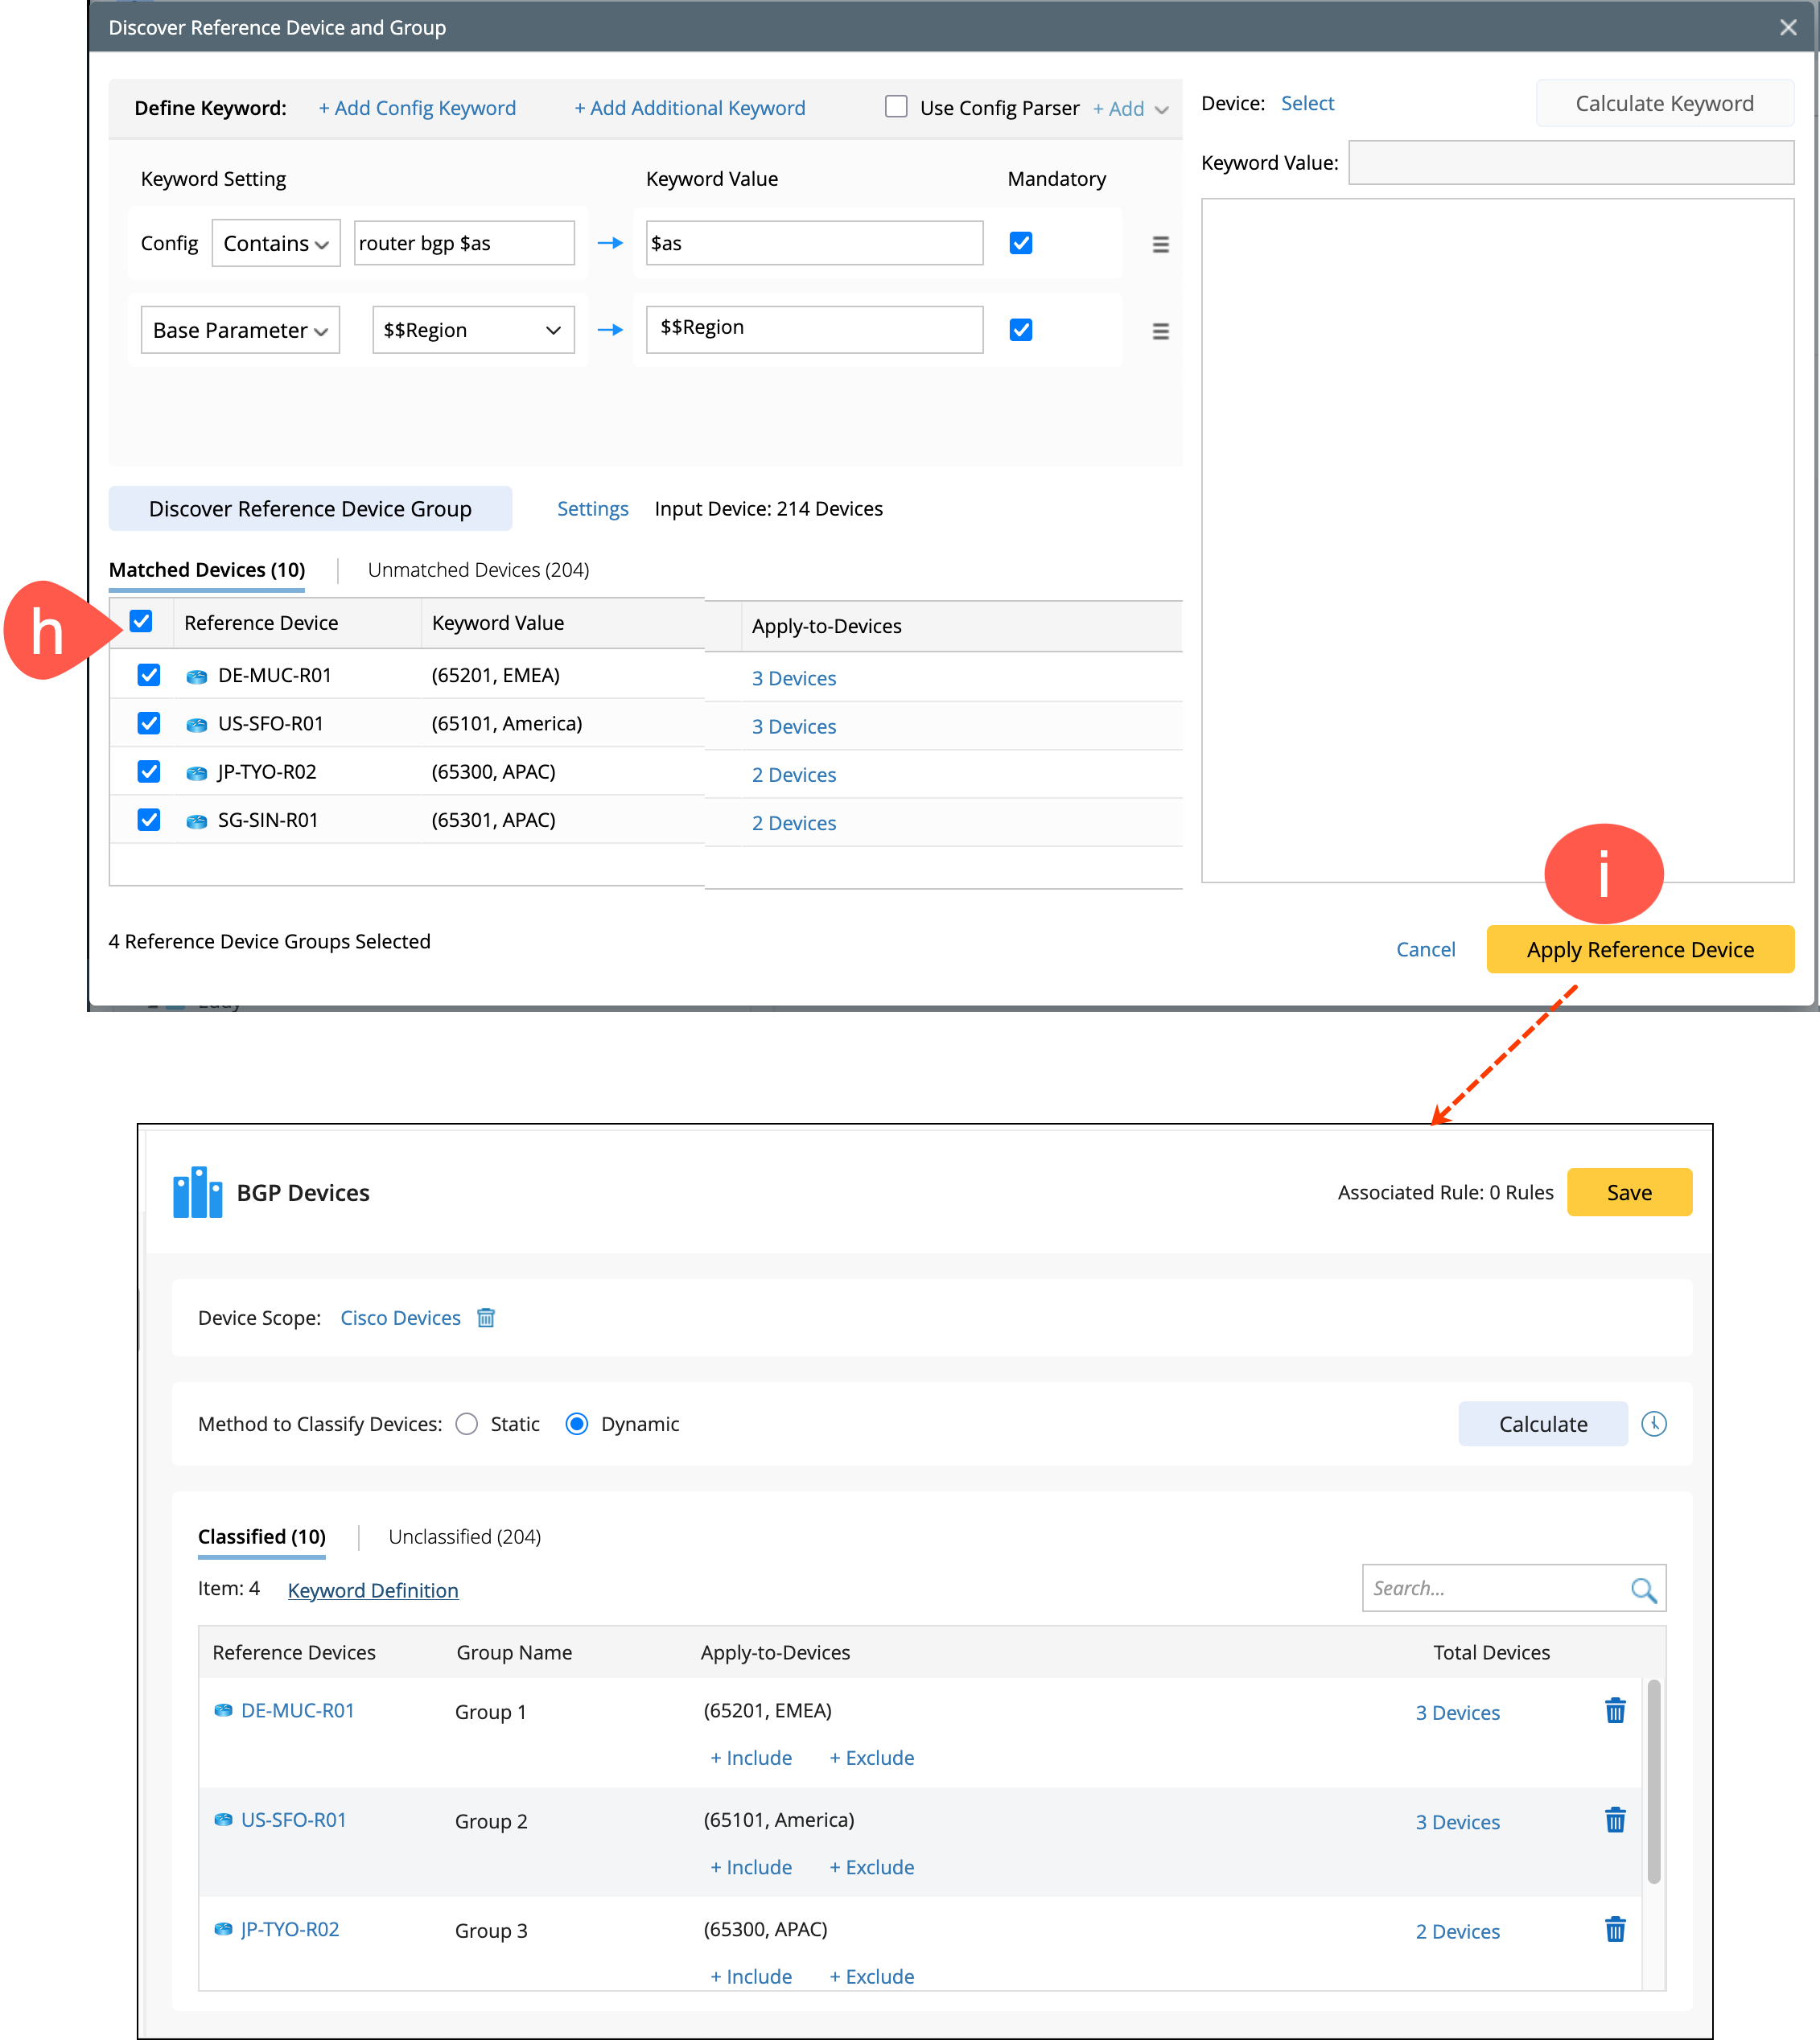Expand the $$Region parameter dropdown
The image size is (1820, 2040).
pyautogui.click(x=473, y=330)
